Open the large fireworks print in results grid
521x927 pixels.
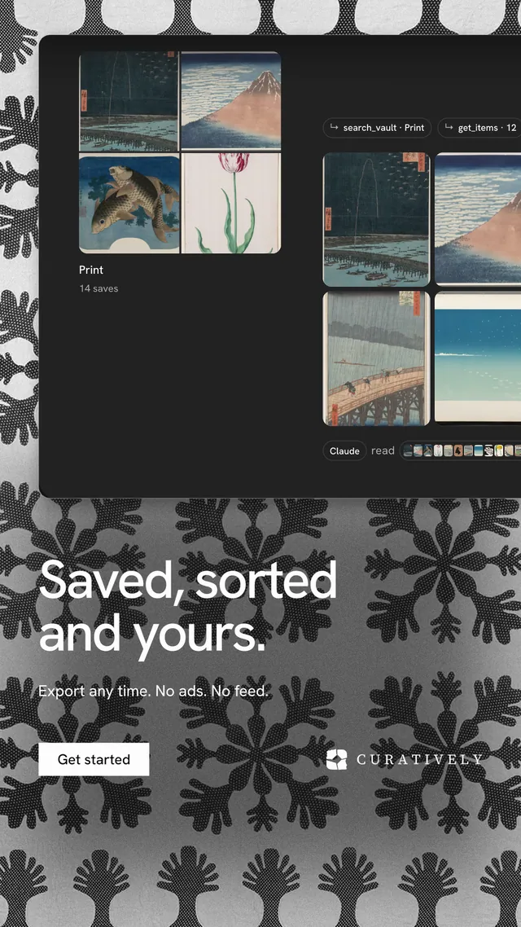click(376, 219)
